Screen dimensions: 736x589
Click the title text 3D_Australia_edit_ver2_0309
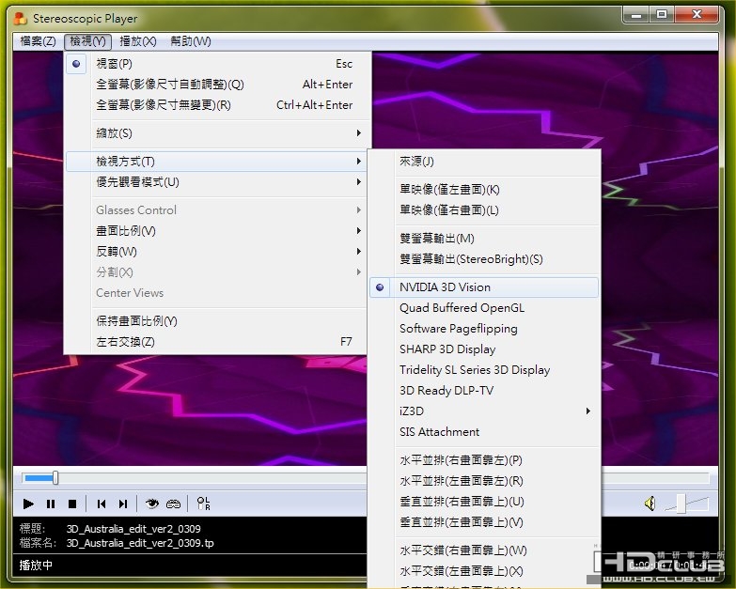pos(133,529)
